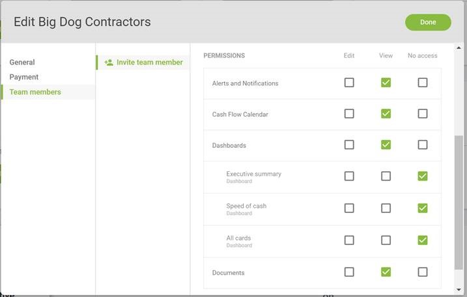The width and height of the screenshot is (467, 297).
Task: Check Edit for Cash Flow Calendar
Action: 349,114
